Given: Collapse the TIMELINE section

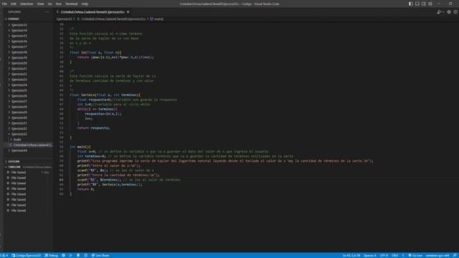Looking at the screenshot, I should (29, 167).
